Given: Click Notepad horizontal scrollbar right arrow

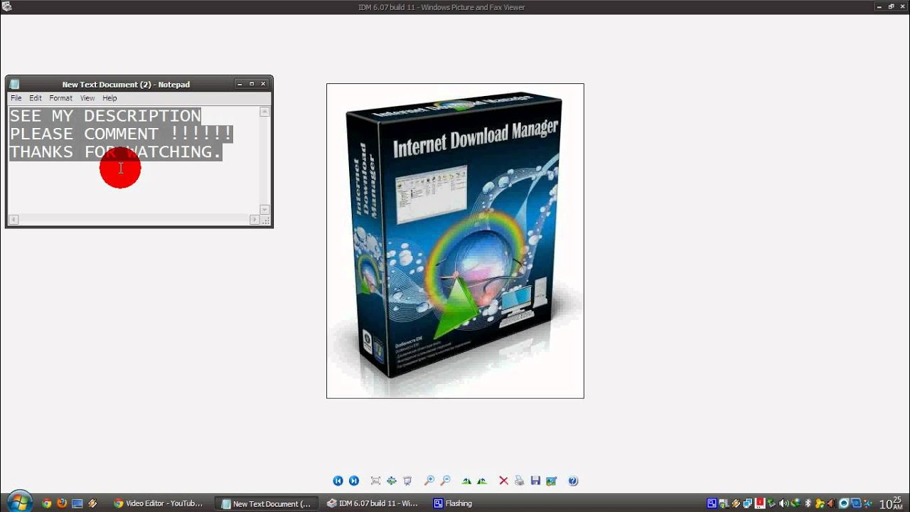Looking at the screenshot, I should point(255,220).
